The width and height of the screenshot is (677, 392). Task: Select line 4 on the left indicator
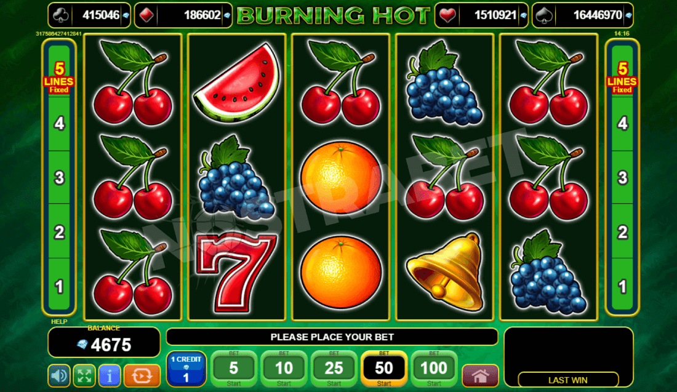[59, 124]
